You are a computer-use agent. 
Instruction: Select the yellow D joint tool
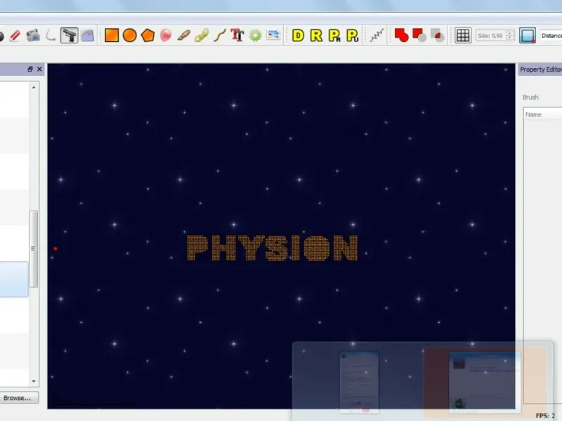(x=298, y=36)
